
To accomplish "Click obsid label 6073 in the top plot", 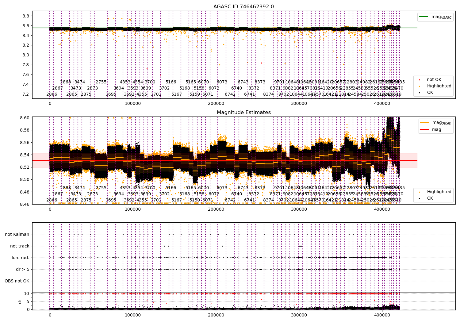I will [x=222, y=82].
